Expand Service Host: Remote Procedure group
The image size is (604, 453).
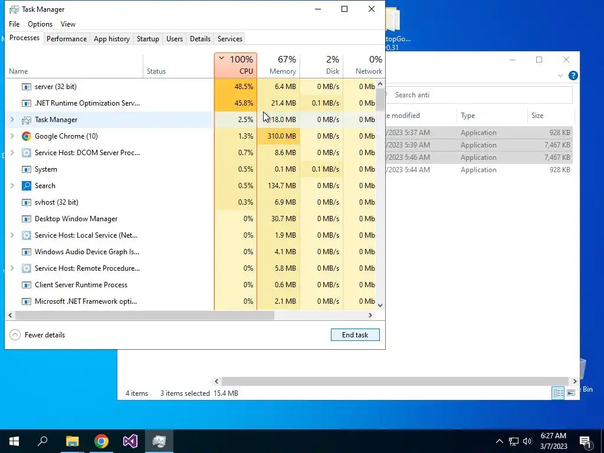(12, 268)
